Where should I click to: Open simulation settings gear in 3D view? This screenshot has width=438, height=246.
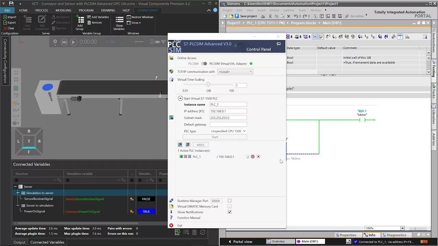click(x=55, y=42)
